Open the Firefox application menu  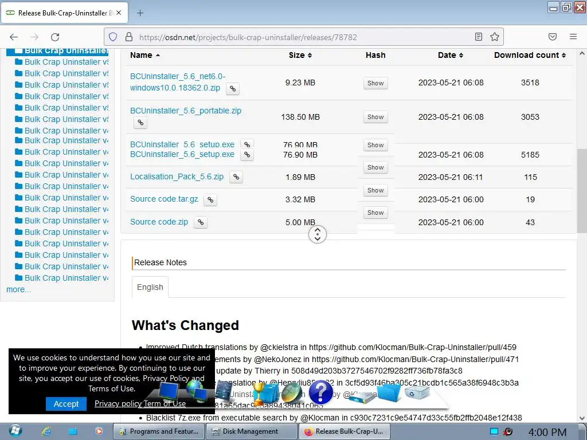tap(573, 37)
